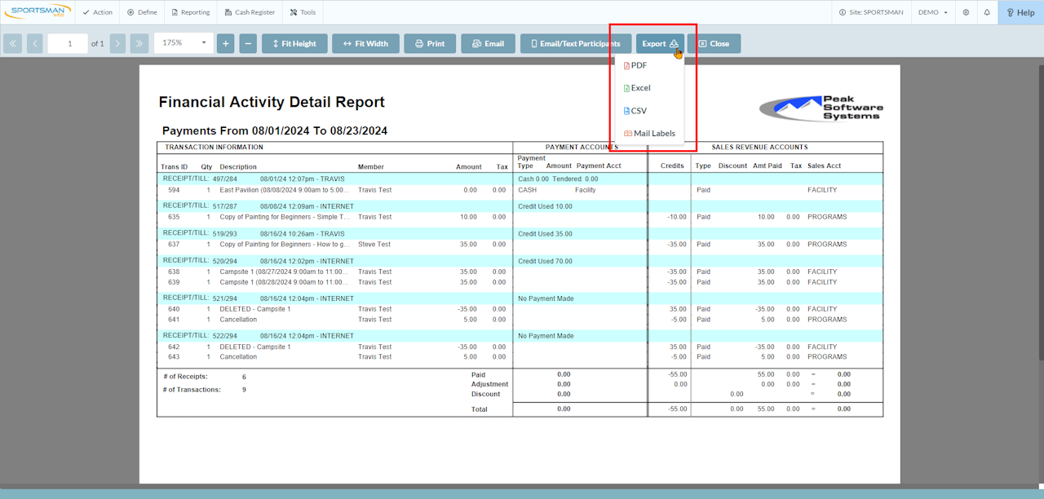1044x499 pixels.
Task: Zoom in with the plus button
Action: [226, 43]
